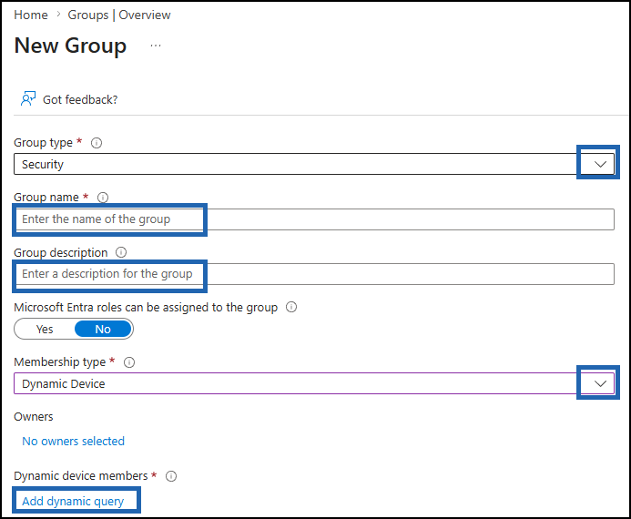Focus the Group name input field

314,219
